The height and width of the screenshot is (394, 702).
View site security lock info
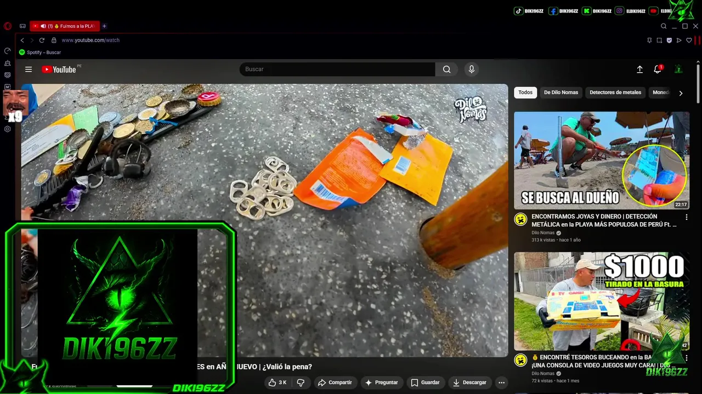pyautogui.click(x=54, y=40)
